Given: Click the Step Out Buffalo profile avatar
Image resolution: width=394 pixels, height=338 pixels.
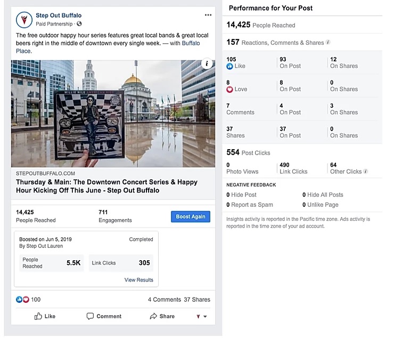Looking at the screenshot, I should pyautogui.click(x=24, y=20).
